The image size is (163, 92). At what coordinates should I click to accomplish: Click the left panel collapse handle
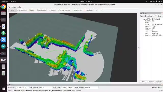pos(7,48)
